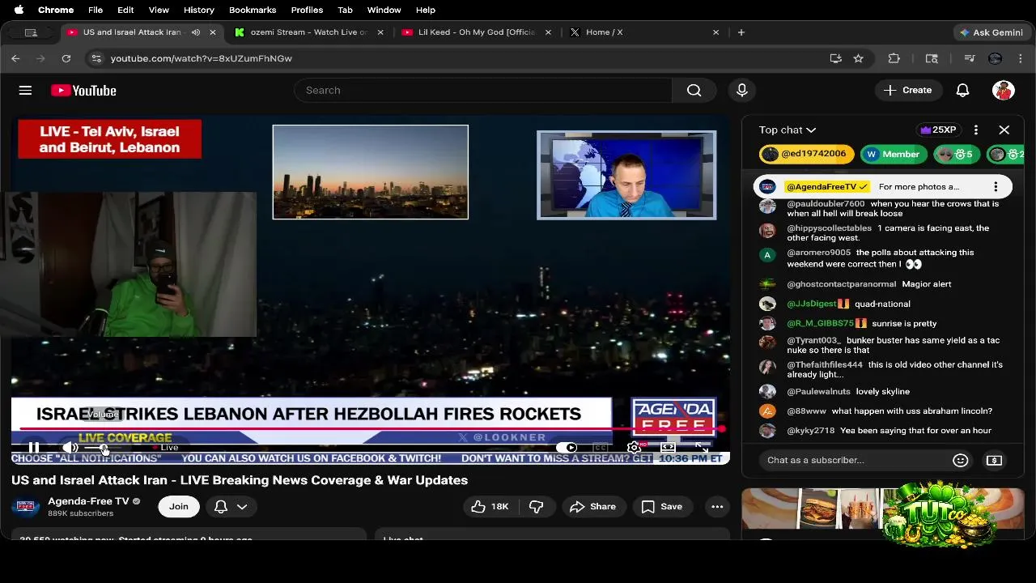Switch to theater mode
Screen dimensions: 1036x583
[x=668, y=447]
